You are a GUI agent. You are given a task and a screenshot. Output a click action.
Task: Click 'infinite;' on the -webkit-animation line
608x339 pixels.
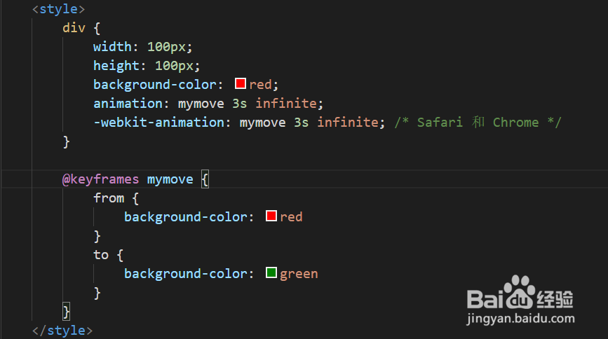coord(351,123)
